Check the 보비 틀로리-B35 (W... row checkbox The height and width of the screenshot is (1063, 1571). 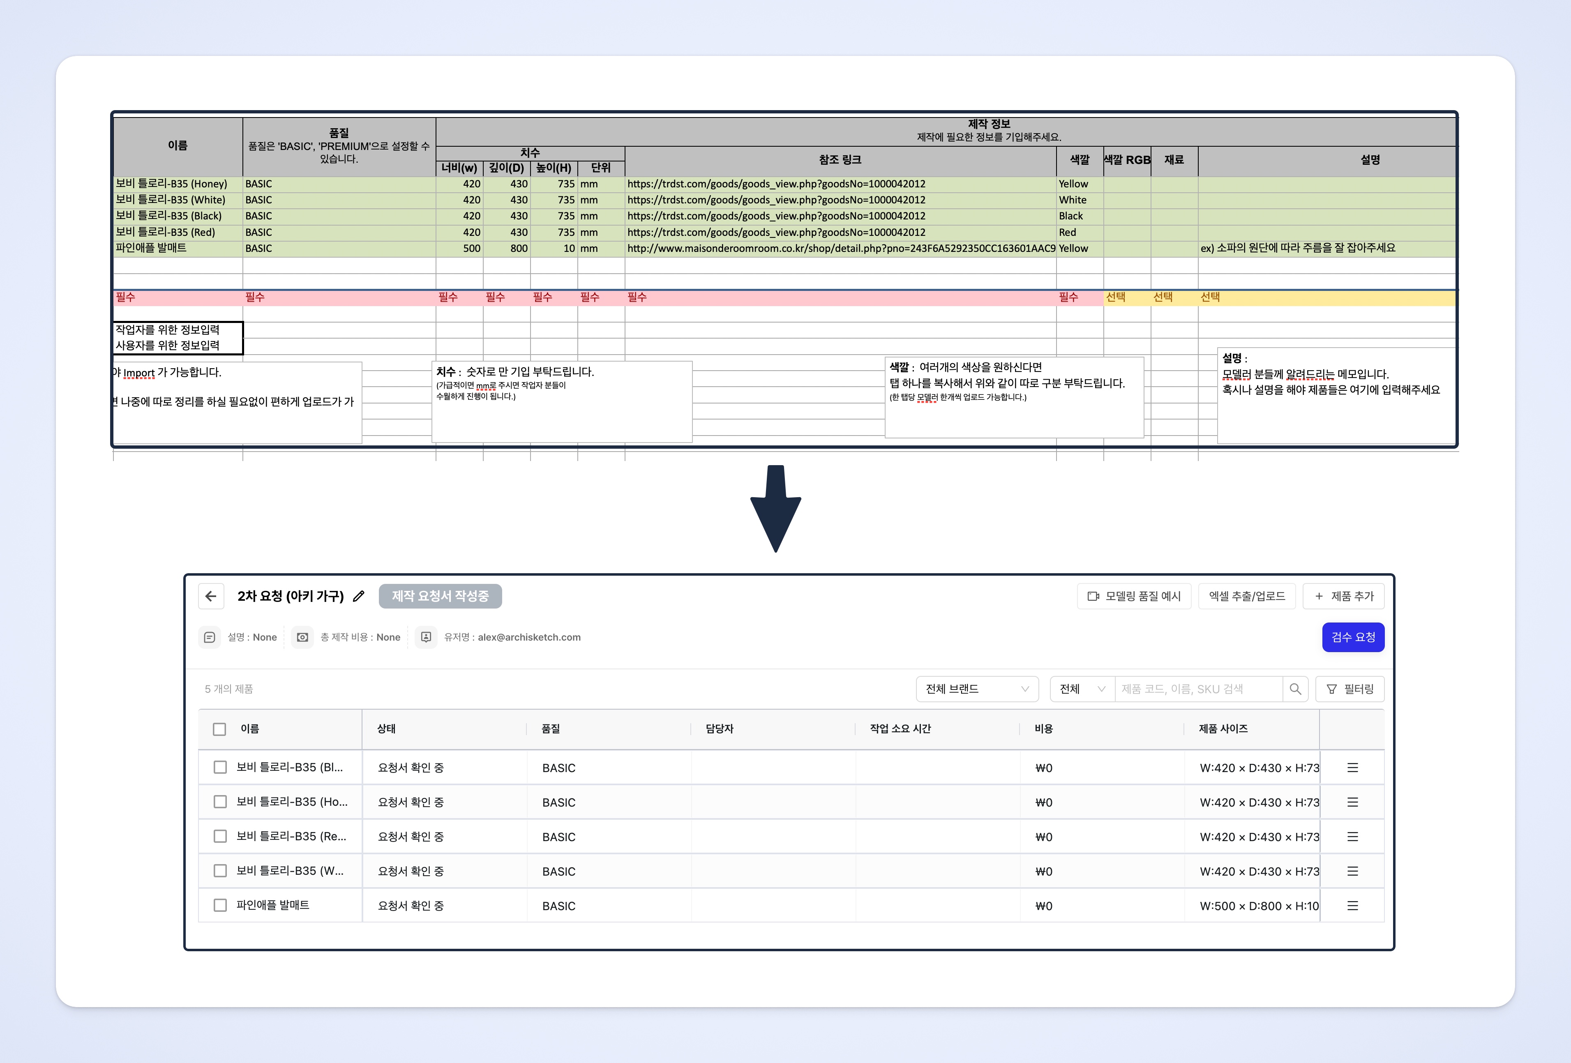tap(220, 870)
